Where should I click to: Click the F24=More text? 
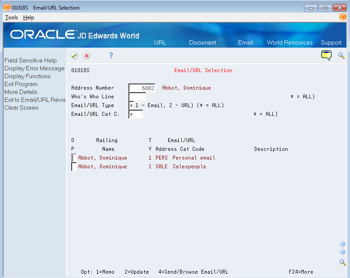pos(301,272)
